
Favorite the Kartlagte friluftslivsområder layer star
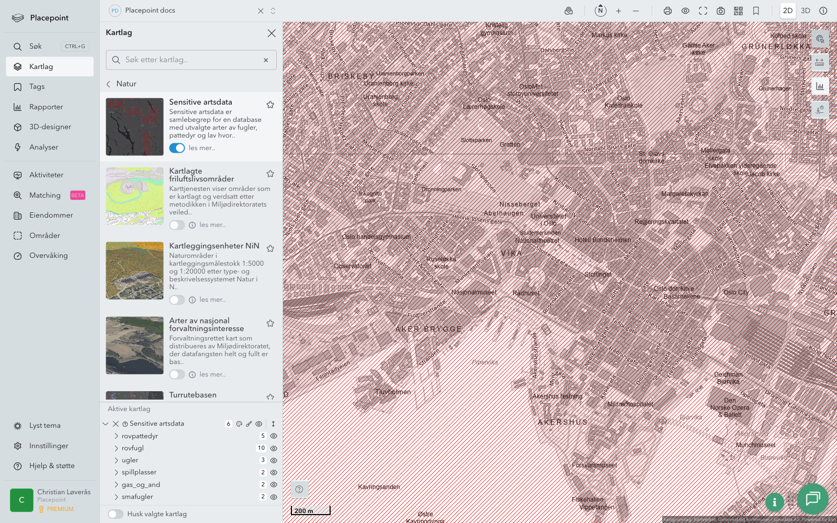pos(270,174)
